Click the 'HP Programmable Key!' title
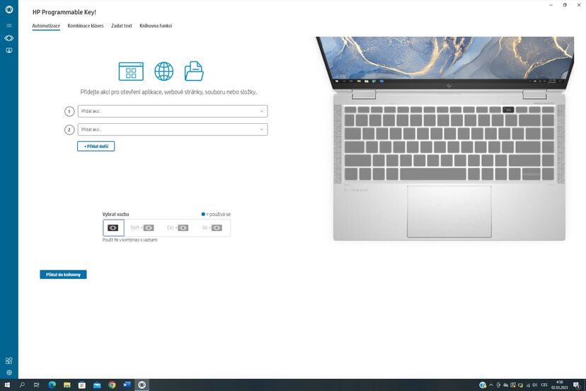Image resolution: width=586 pixels, height=391 pixels. [64, 12]
